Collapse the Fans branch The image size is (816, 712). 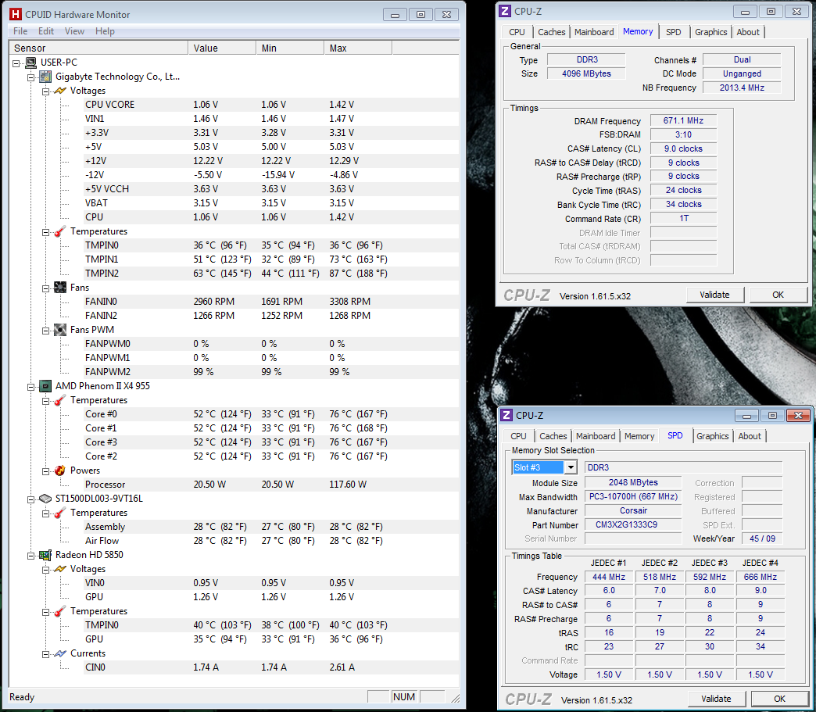point(46,288)
